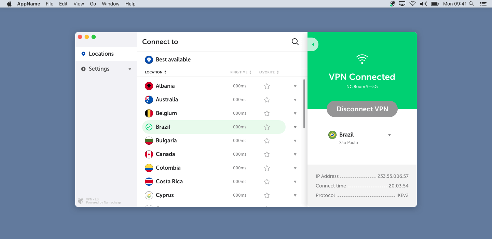Select the Albania flag icon
Viewport: 492px width, 239px height.
click(x=149, y=86)
